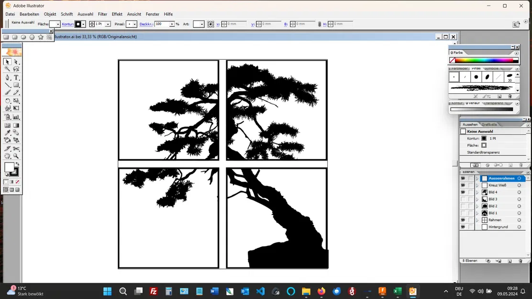
Task: Open the Deckkraft percentage dropdown
Action: (171, 24)
